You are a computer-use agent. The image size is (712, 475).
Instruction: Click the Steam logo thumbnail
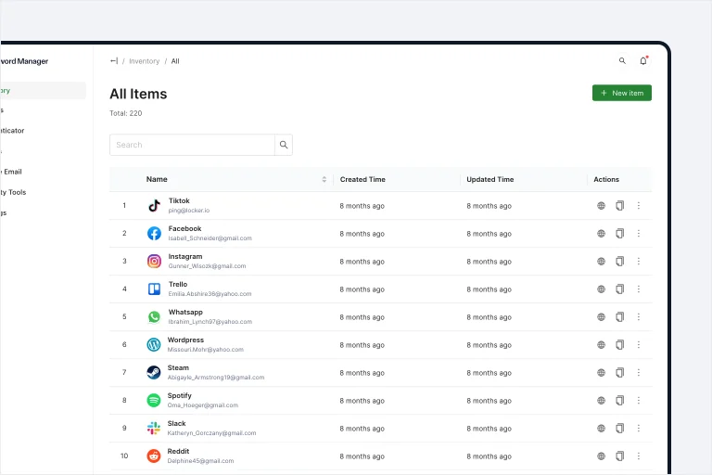(154, 373)
